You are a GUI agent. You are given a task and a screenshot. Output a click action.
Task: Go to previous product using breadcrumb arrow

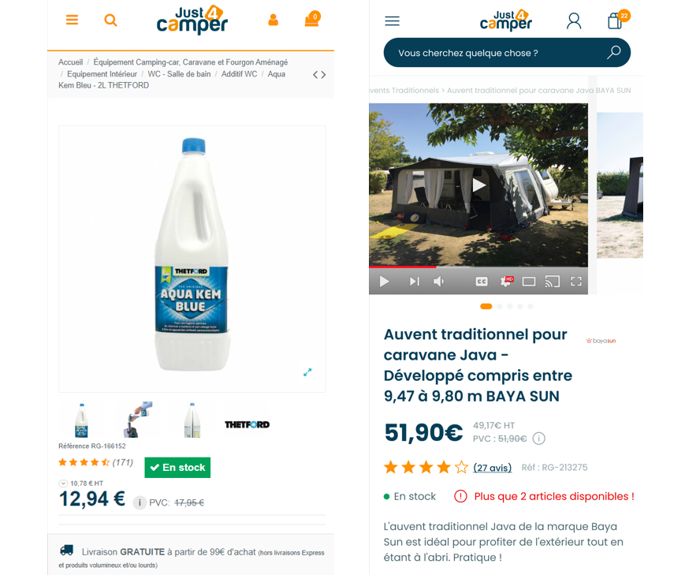click(x=315, y=75)
